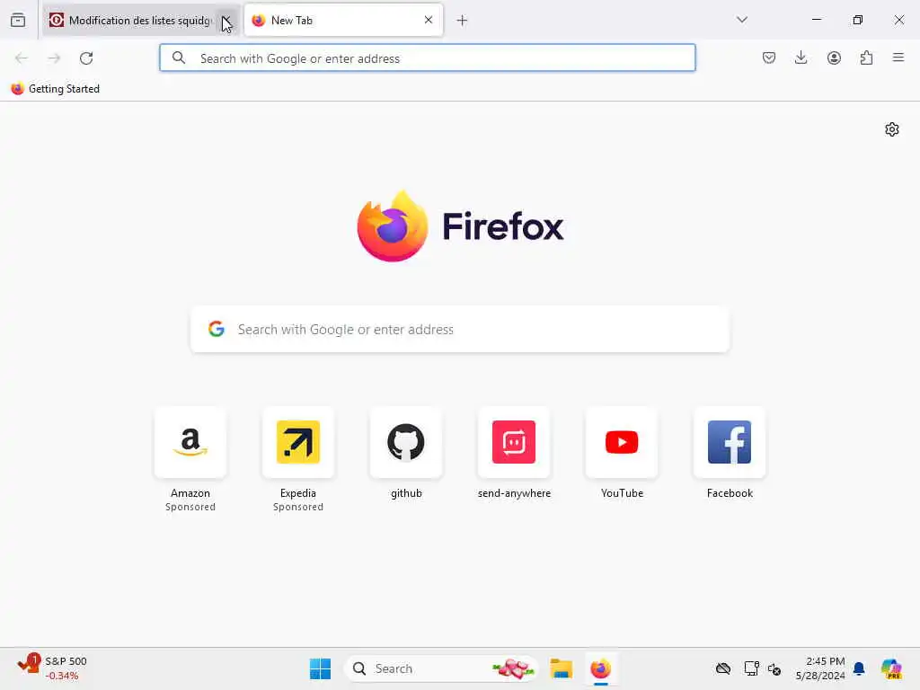Image resolution: width=920 pixels, height=690 pixels.
Task: Click the Firefox taskbar icon
Action: 600,668
